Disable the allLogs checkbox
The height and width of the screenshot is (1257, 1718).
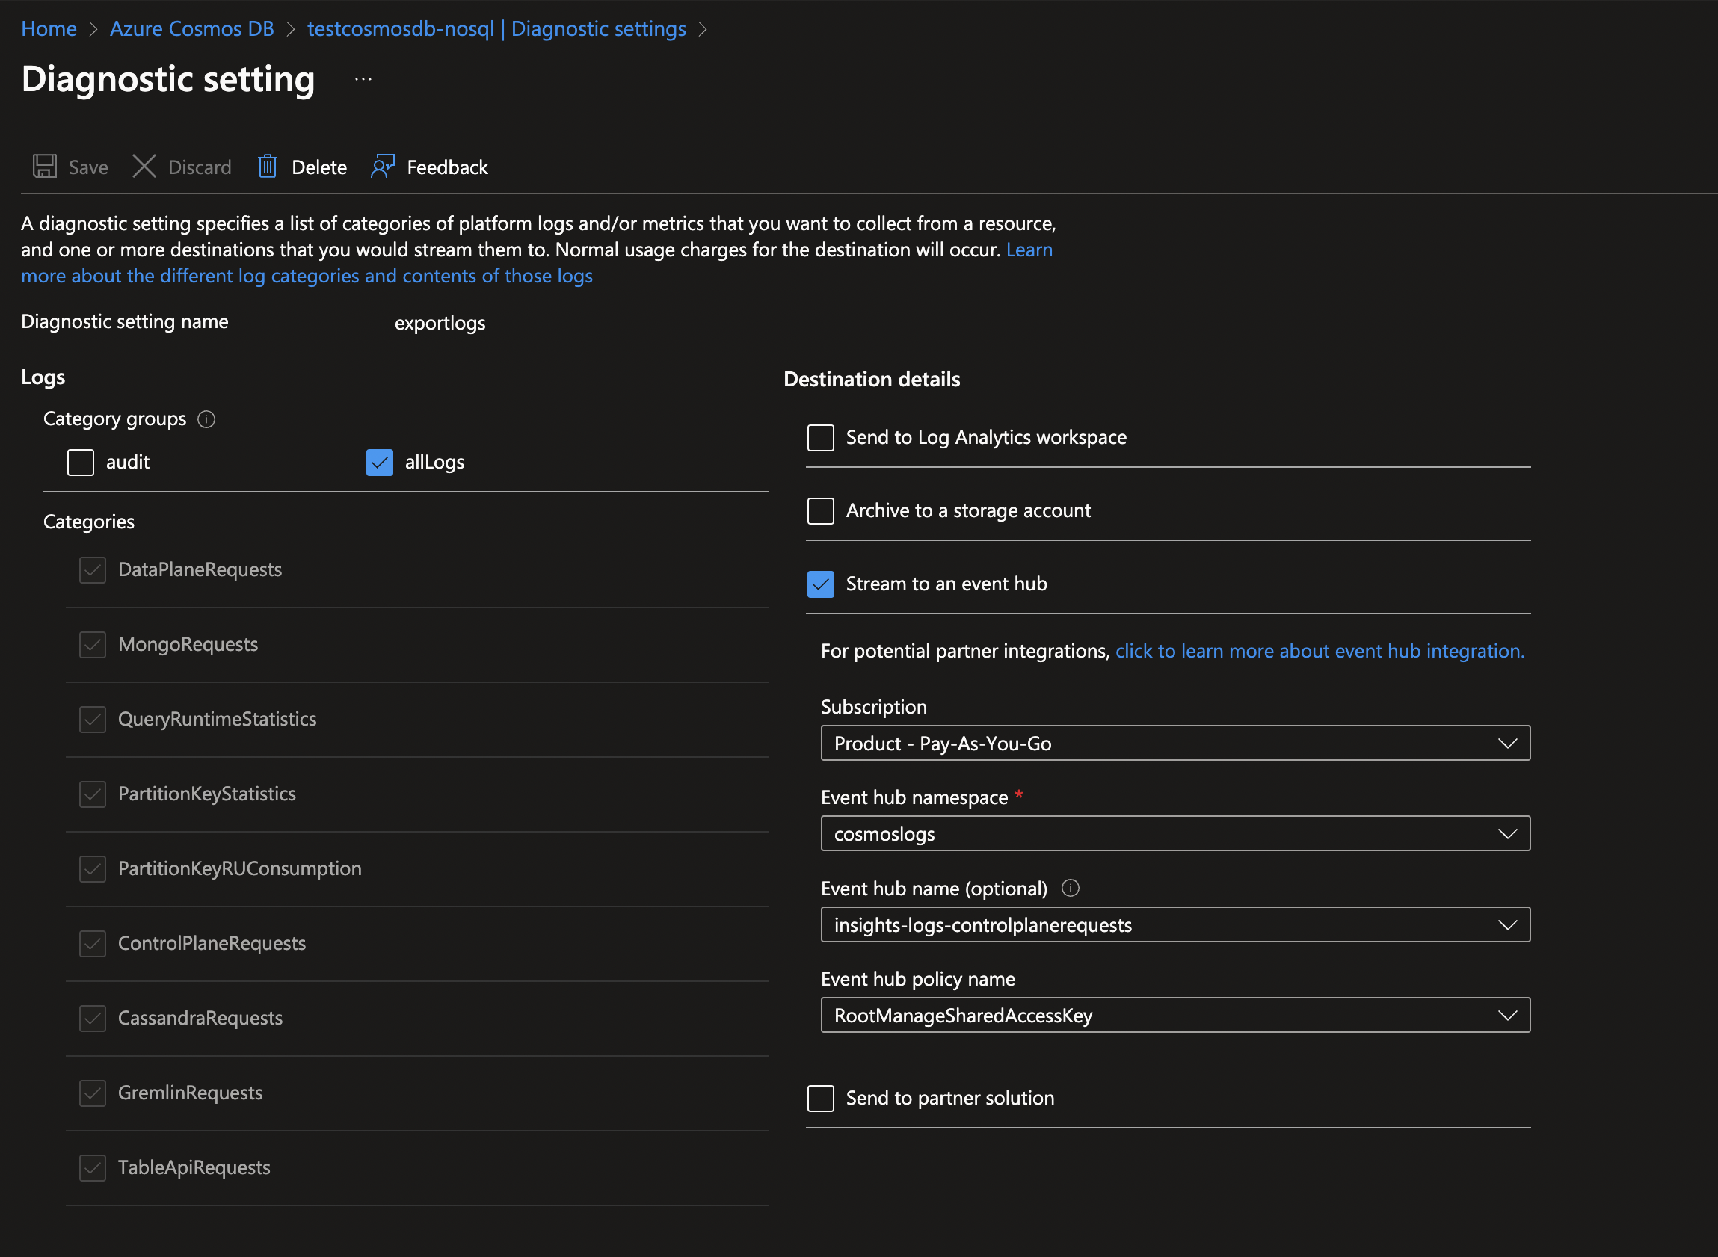click(x=379, y=462)
